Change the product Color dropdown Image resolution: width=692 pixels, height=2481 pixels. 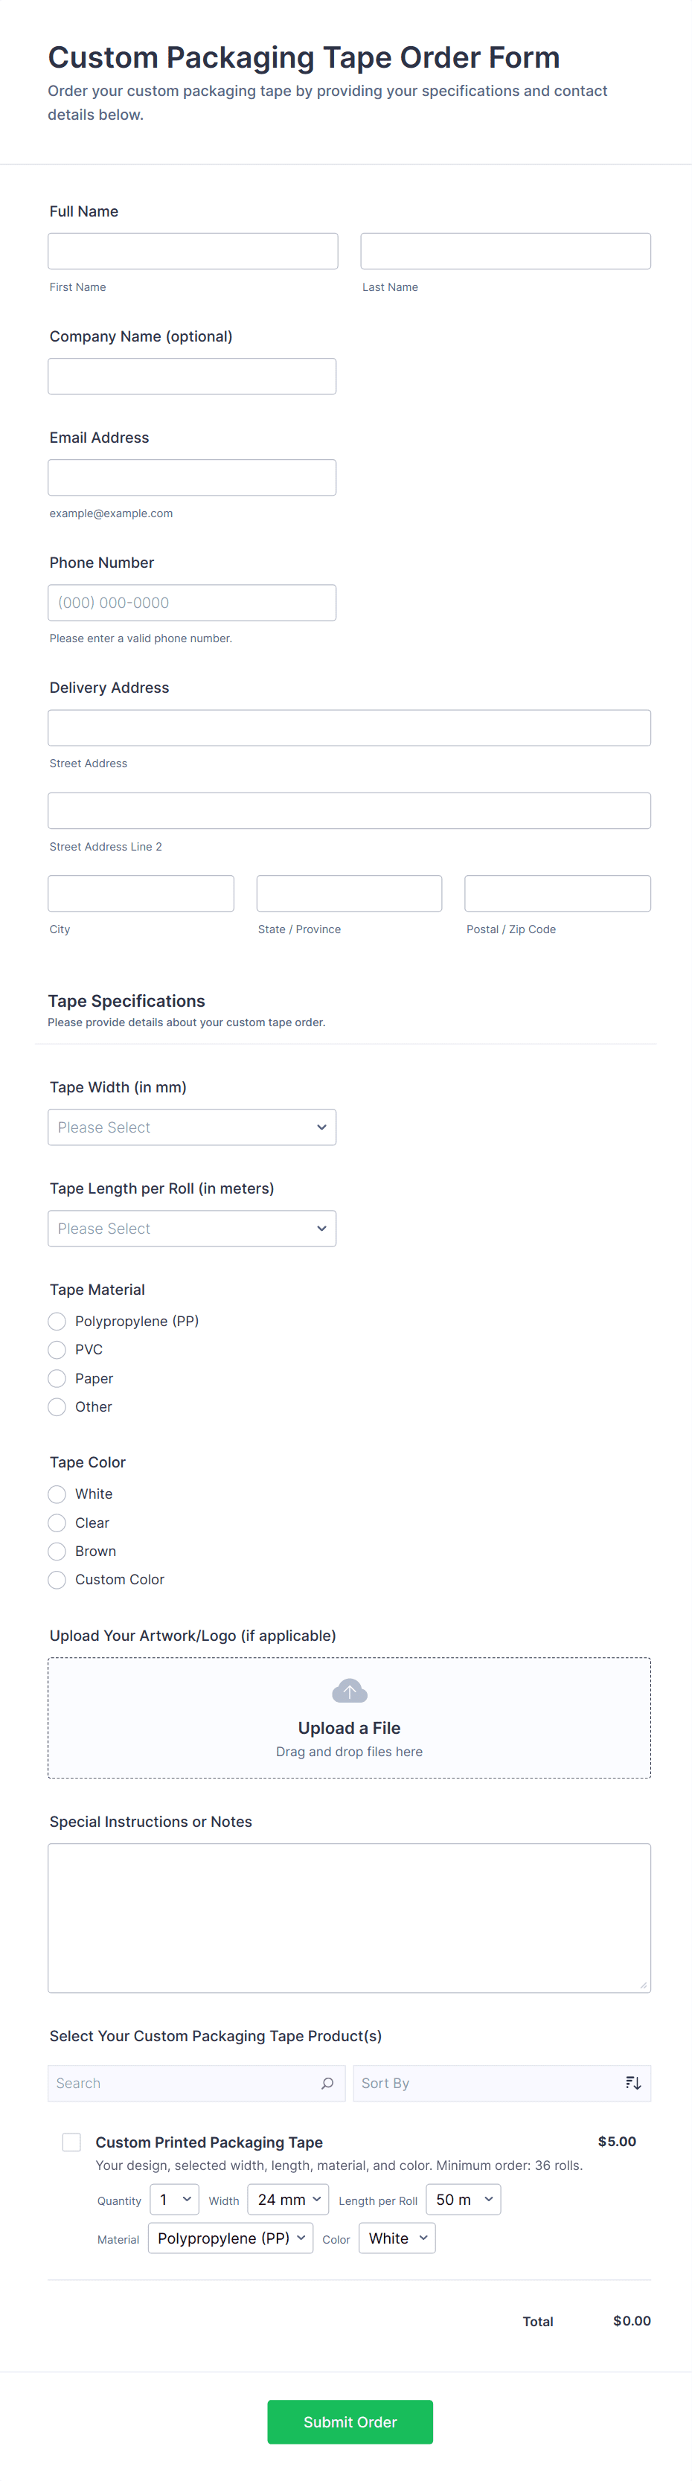coord(397,2238)
